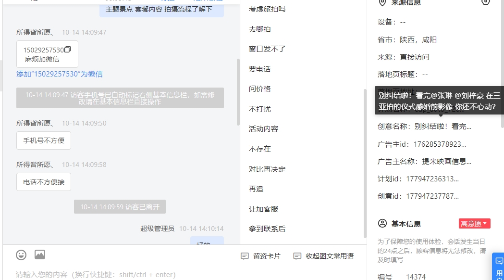Click the 广告主id value
The width and height of the screenshot is (504, 280).
coord(440,144)
